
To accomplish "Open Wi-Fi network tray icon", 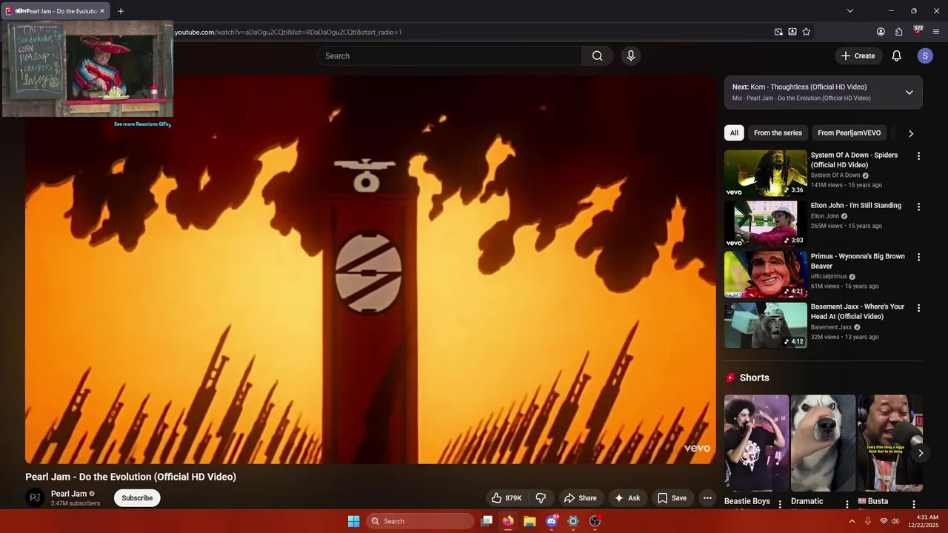I will (884, 521).
